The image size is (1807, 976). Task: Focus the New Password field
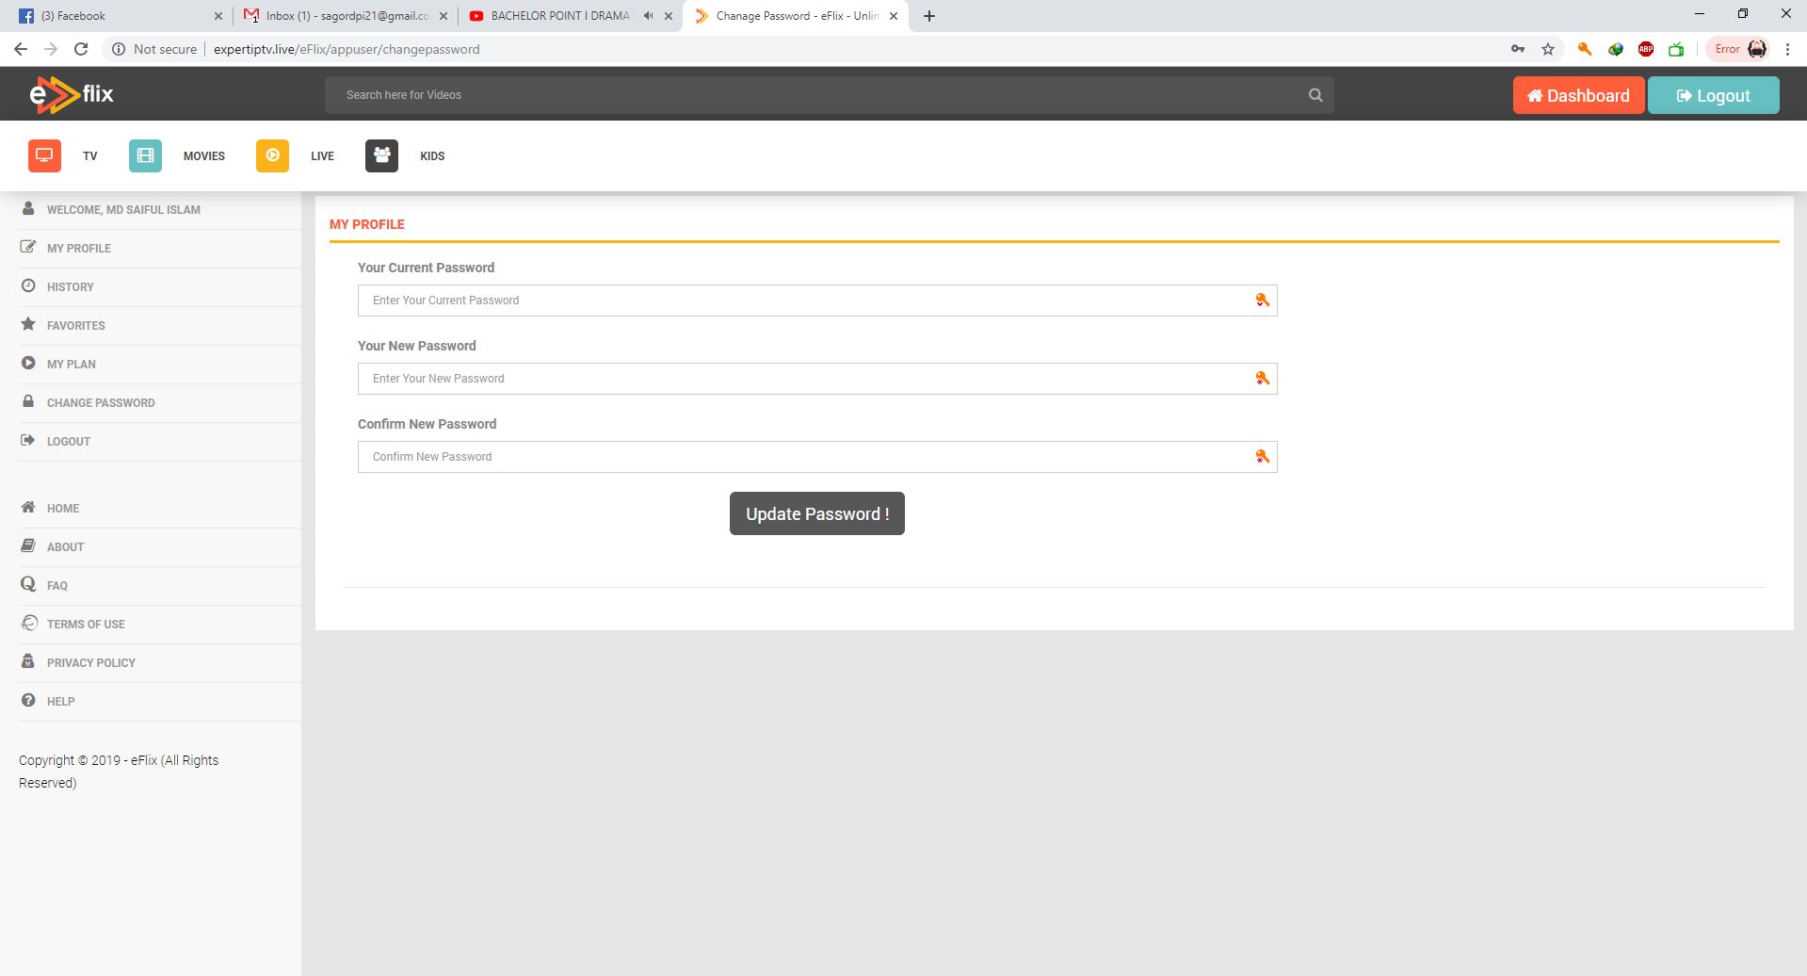click(x=817, y=379)
